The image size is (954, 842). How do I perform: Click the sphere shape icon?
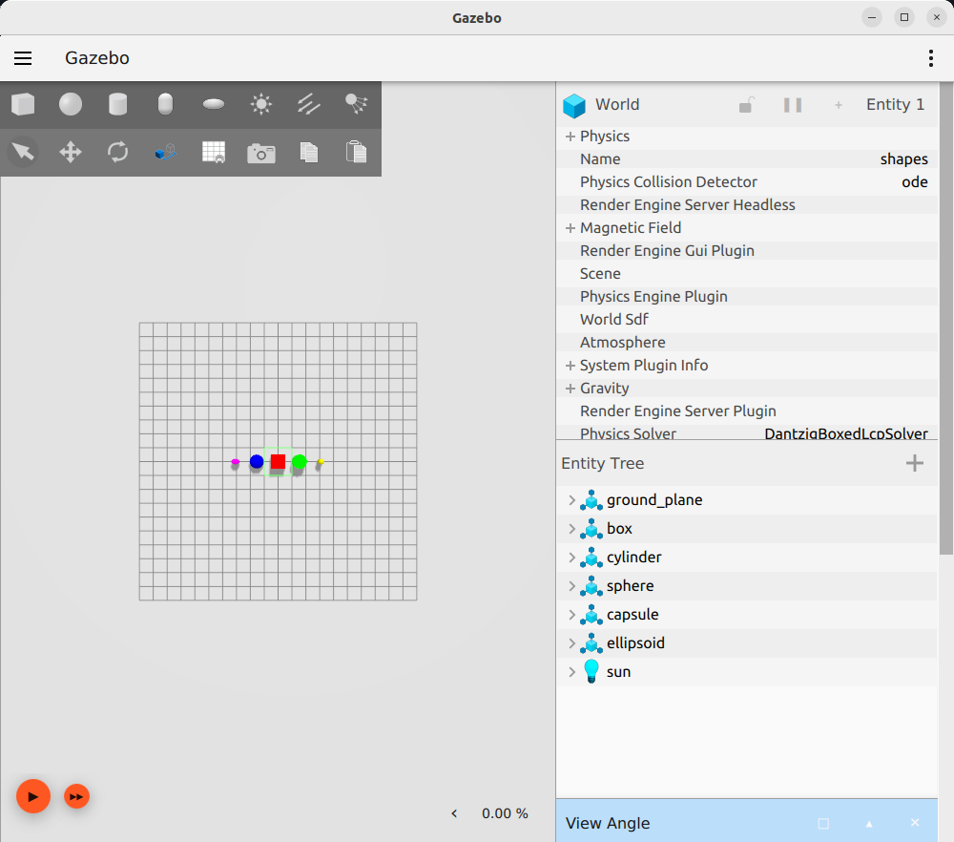click(x=71, y=104)
